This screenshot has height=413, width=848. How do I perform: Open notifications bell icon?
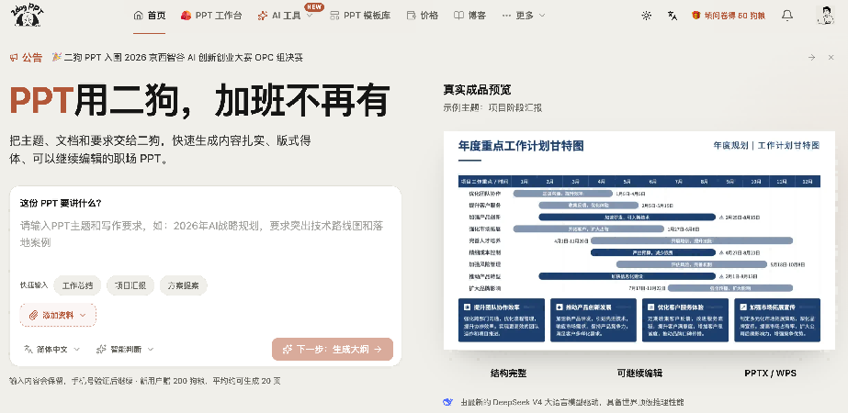click(787, 16)
